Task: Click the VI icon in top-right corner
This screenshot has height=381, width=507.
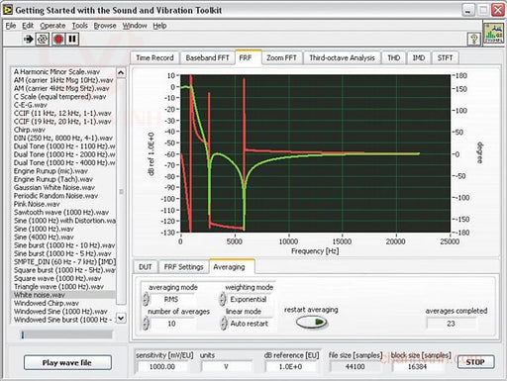Action: pyautogui.click(x=493, y=33)
